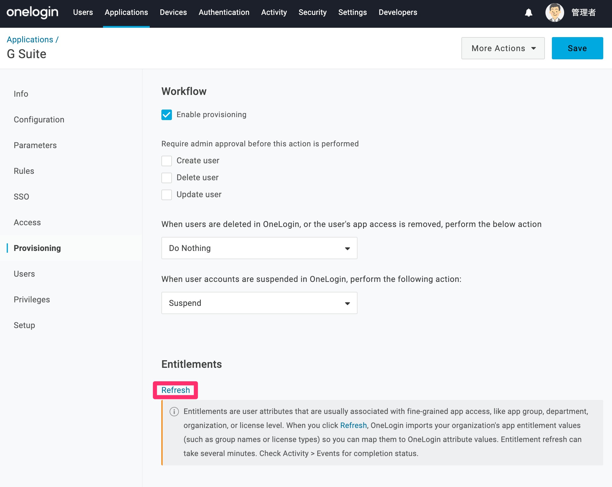
Task: Check the Update user approval box
Action: point(167,195)
